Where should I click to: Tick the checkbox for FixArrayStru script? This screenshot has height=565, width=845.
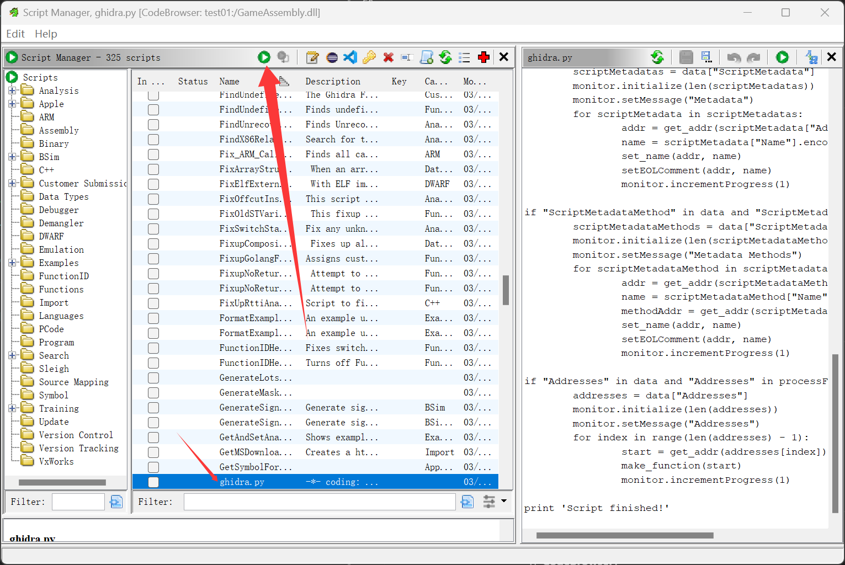[x=153, y=169]
